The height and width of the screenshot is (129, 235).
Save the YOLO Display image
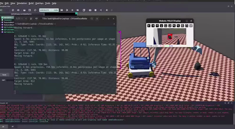[x=182, y=26]
